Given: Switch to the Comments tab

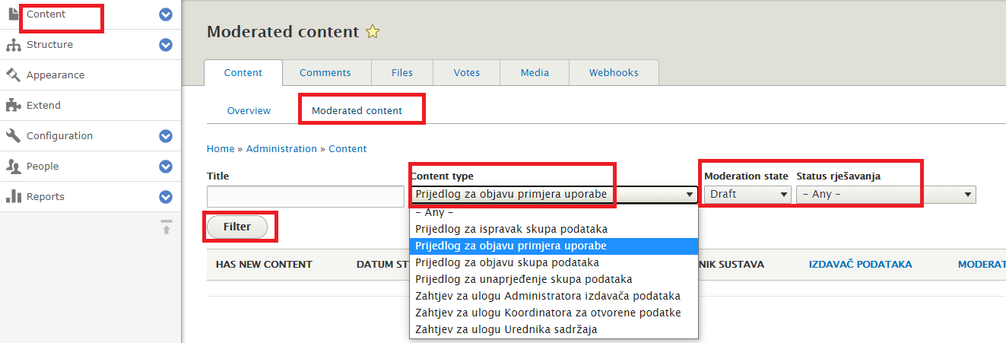Looking at the screenshot, I should tap(325, 73).
